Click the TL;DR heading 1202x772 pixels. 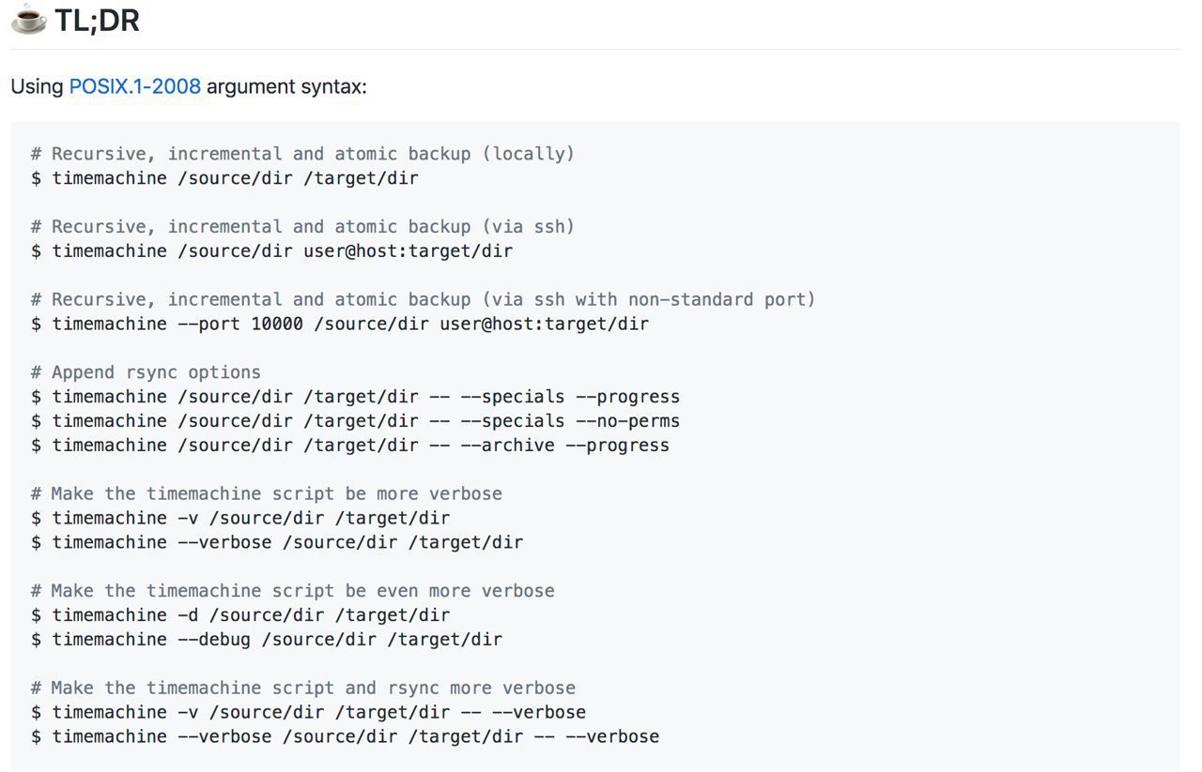(97, 20)
